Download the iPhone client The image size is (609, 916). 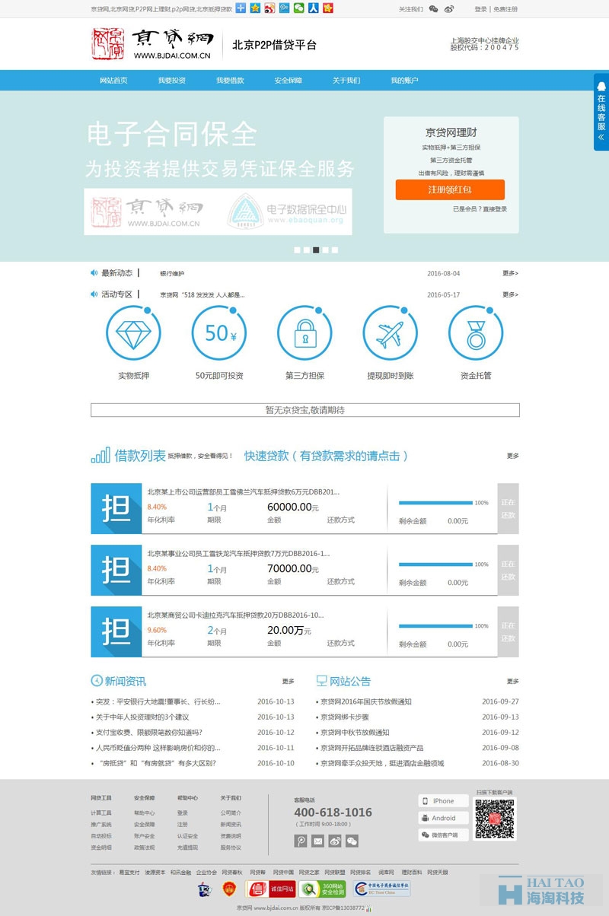(x=444, y=801)
